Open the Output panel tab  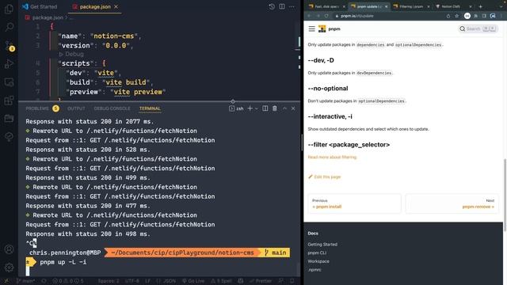76,108
